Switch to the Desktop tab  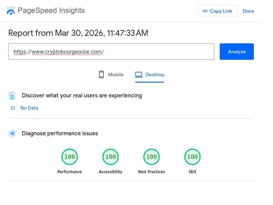pyautogui.click(x=149, y=74)
